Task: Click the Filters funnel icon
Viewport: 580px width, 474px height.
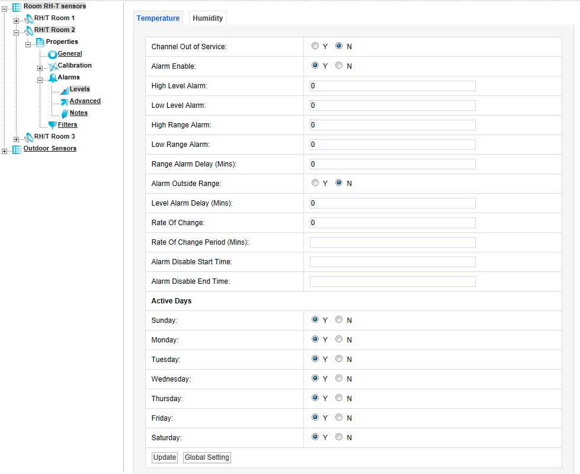Action: tap(53, 125)
